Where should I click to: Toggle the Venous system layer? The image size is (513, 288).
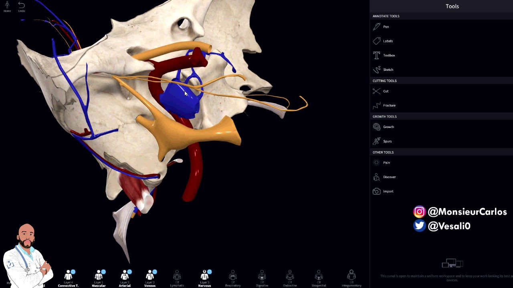tap(150, 278)
